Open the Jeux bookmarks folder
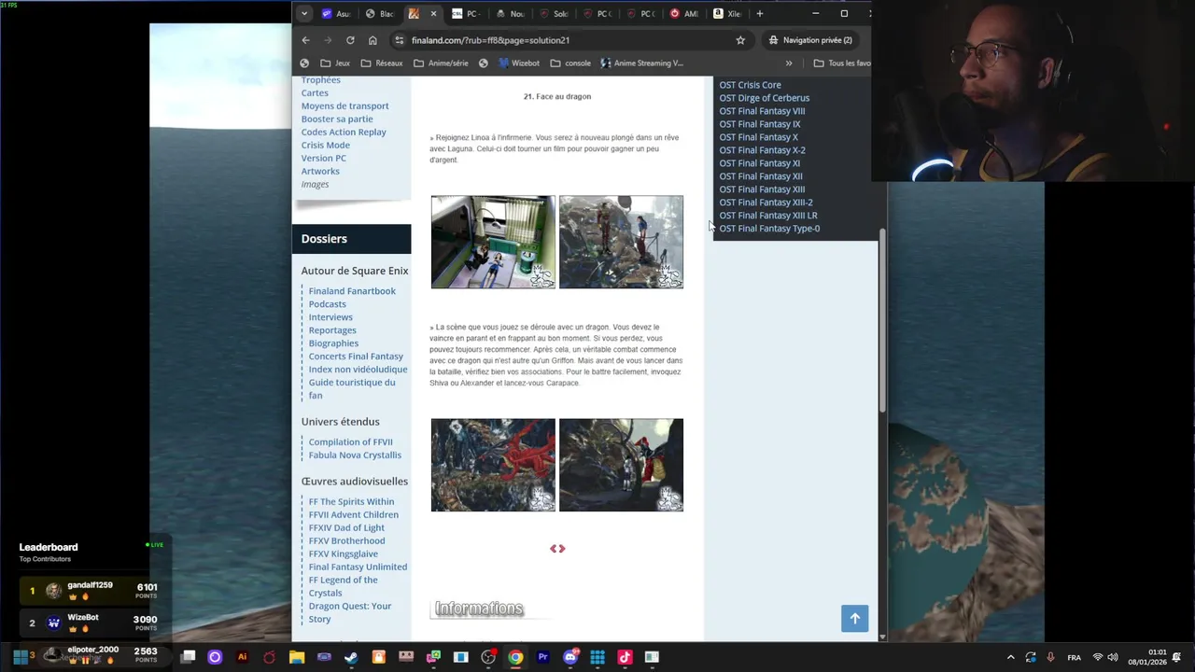 pyautogui.click(x=335, y=63)
